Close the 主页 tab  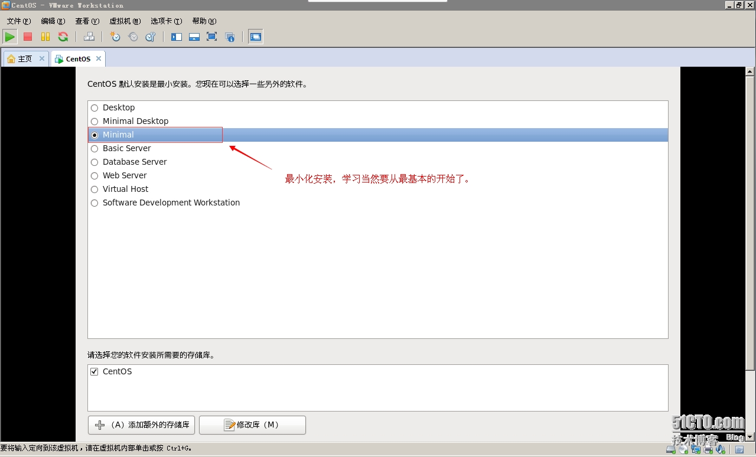pyautogui.click(x=42, y=58)
